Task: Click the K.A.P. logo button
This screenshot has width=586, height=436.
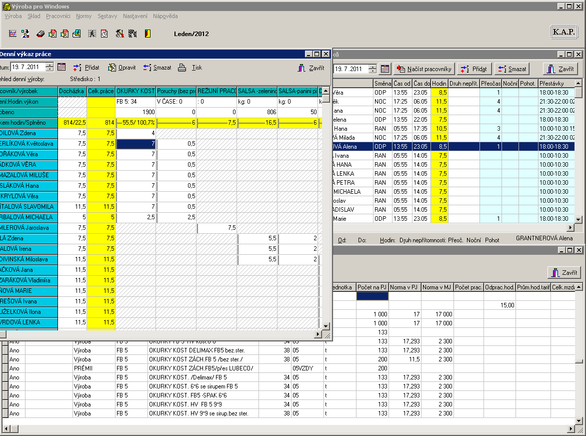Action: [x=564, y=32]
